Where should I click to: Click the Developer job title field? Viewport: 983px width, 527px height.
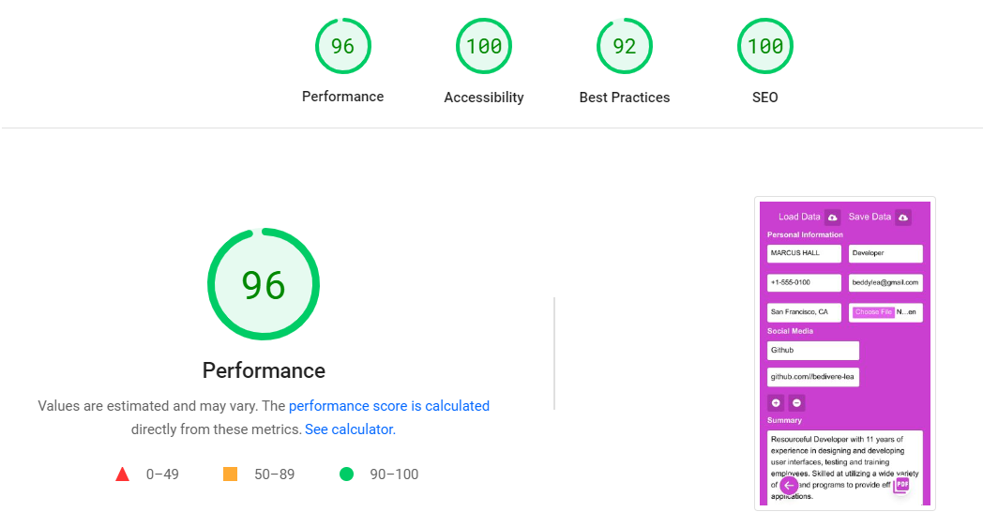885,253
